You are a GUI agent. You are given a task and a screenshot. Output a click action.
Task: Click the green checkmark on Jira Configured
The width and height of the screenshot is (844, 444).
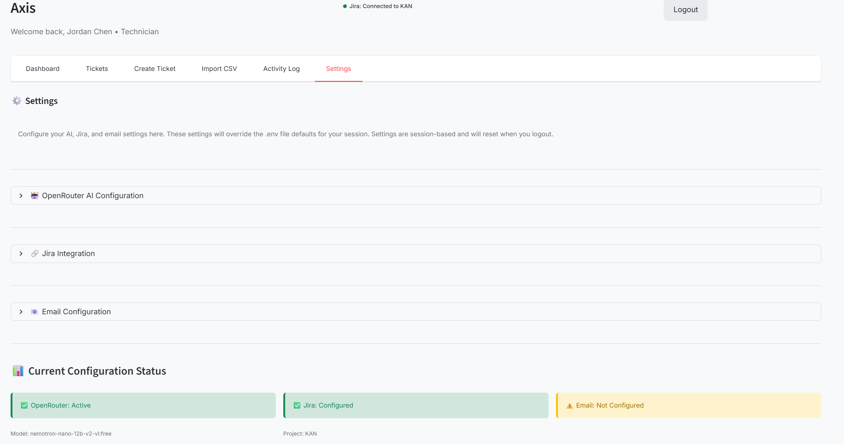tap(297, 405)
